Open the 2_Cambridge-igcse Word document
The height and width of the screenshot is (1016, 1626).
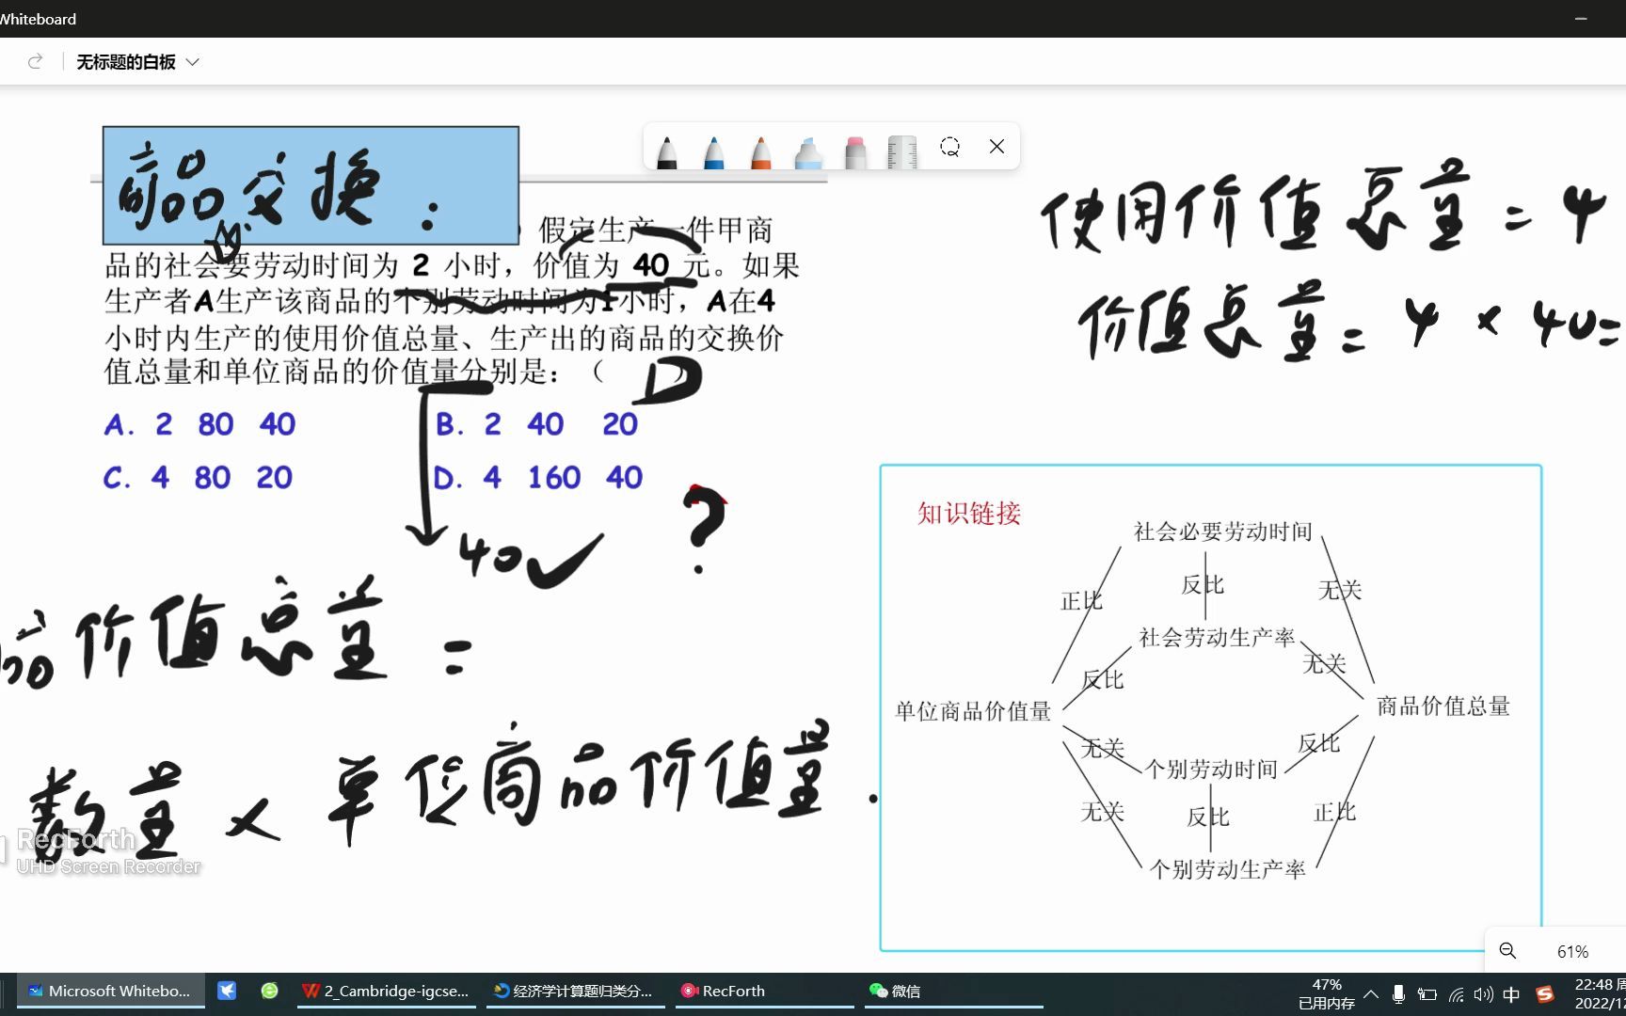[x=386, y=991]
